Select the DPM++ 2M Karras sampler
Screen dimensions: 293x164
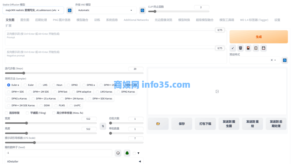click(x=72, y=99)
